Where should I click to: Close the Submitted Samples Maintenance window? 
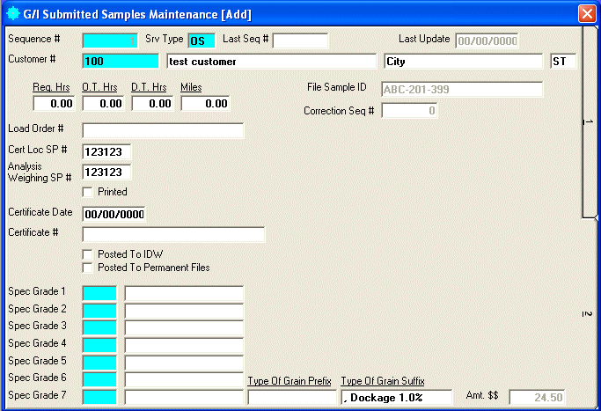586,13
